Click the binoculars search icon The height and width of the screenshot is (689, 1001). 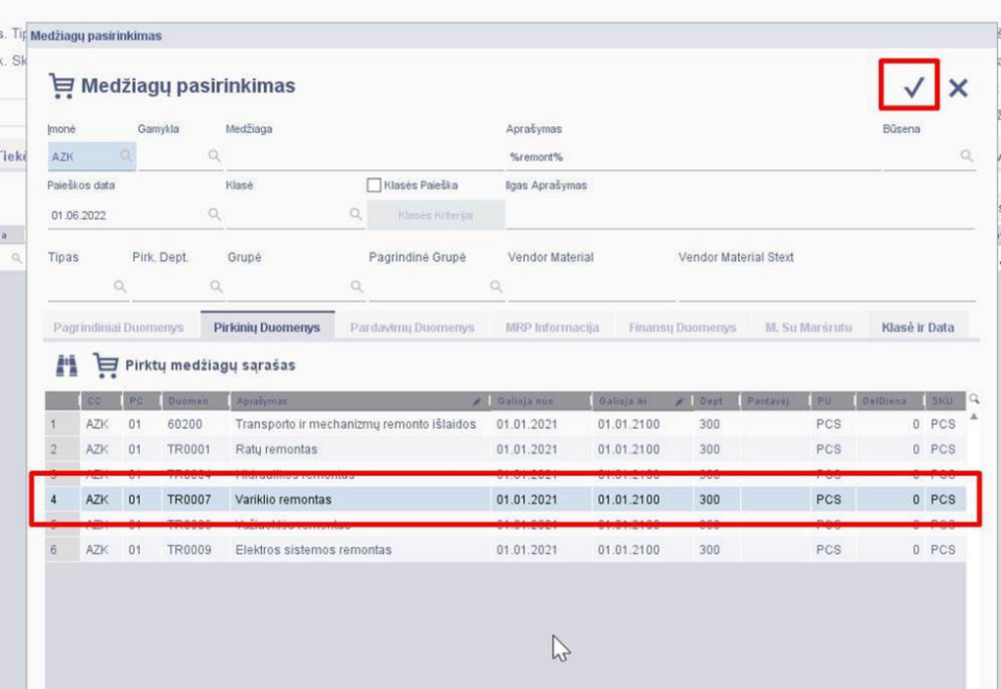[65, 366]
